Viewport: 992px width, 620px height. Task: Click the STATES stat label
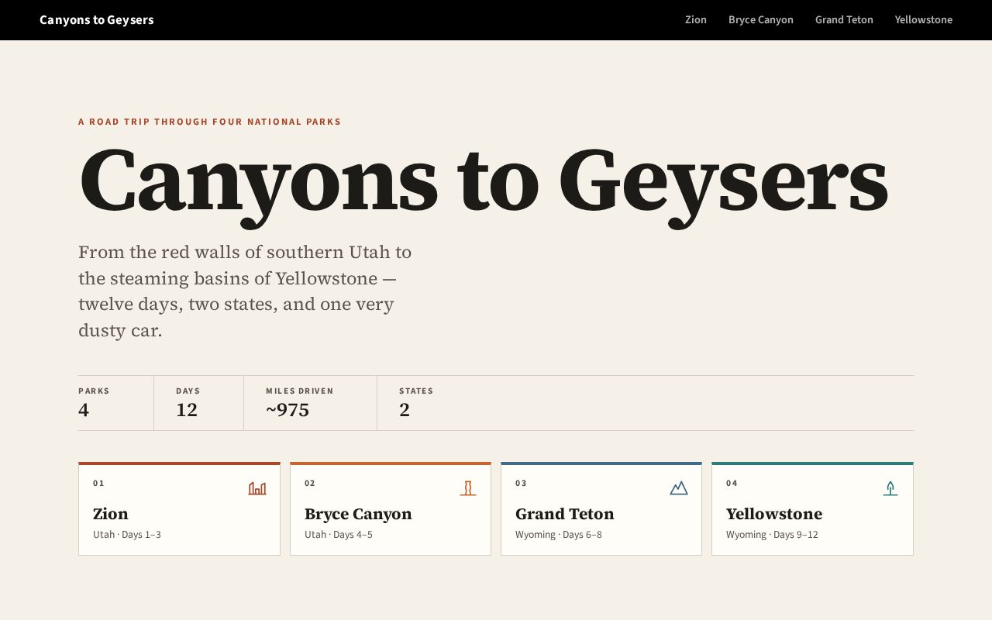point(416,391)
